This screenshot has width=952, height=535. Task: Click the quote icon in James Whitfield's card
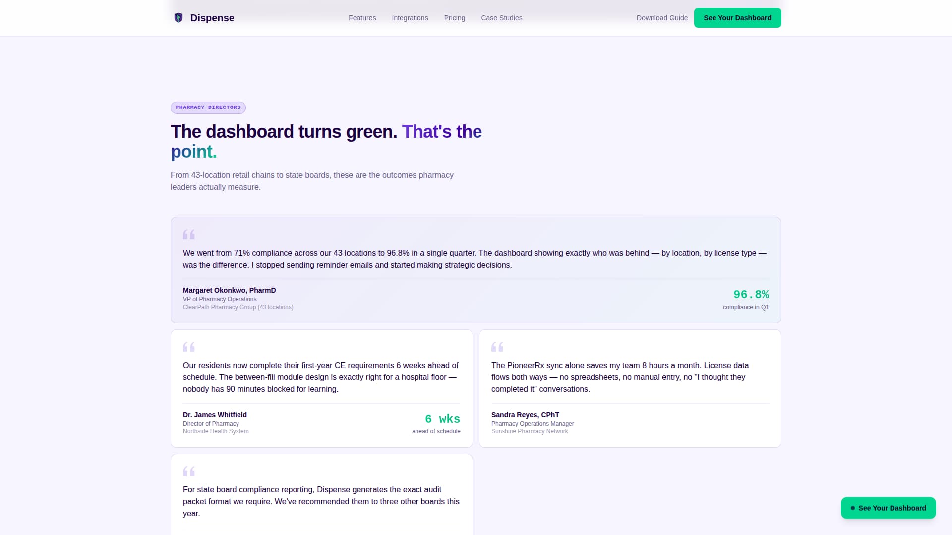(x=189, y=347)
